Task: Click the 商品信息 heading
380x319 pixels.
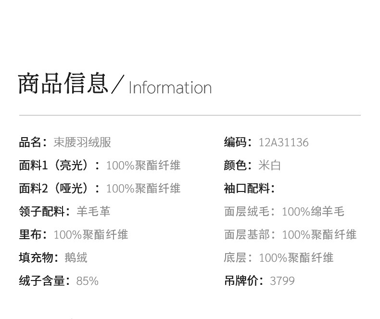Action: pos(63,83)
